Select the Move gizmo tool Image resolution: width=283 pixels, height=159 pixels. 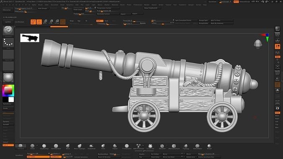coord(45,22)
